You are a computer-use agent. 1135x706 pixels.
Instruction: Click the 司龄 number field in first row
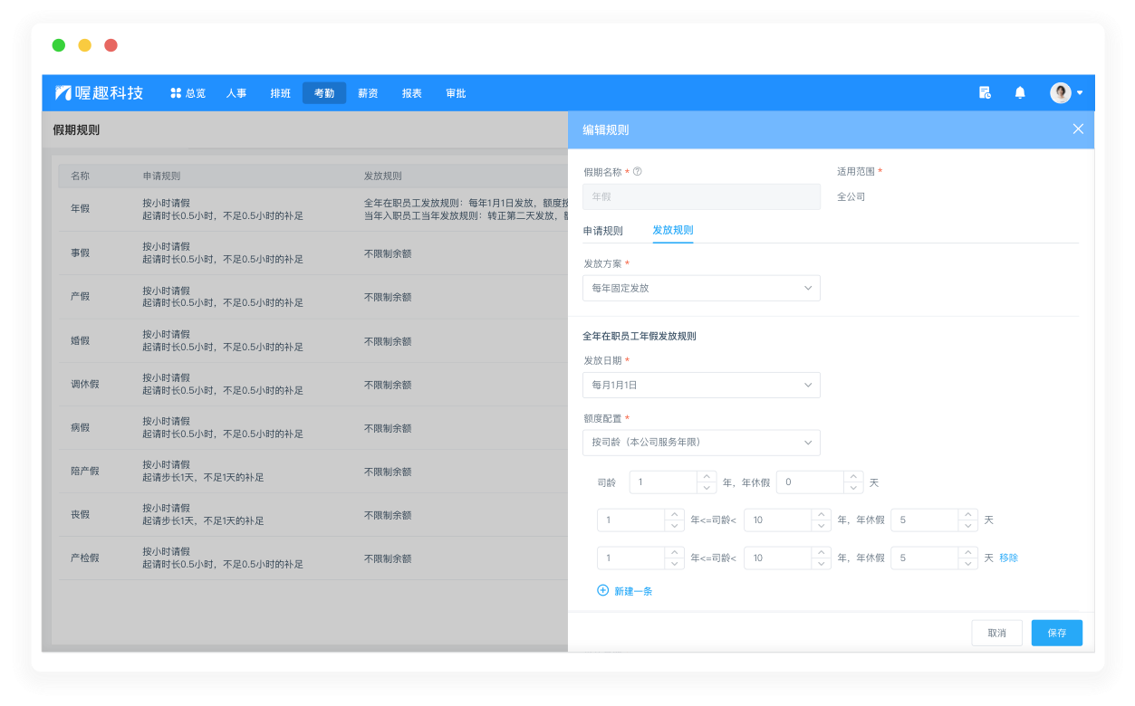[x=673, y=482]
